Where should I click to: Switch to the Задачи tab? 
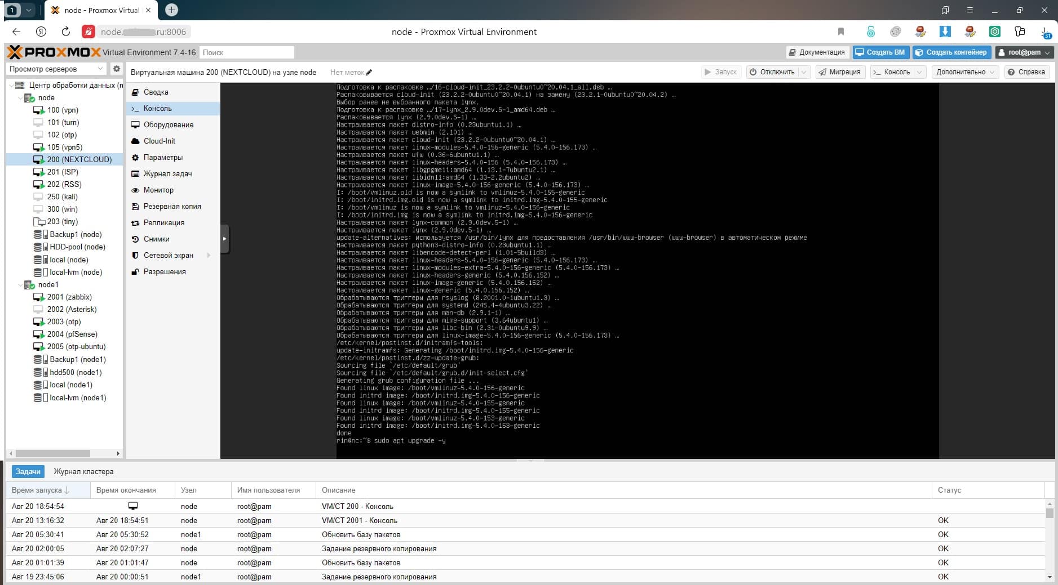point(28,471)
